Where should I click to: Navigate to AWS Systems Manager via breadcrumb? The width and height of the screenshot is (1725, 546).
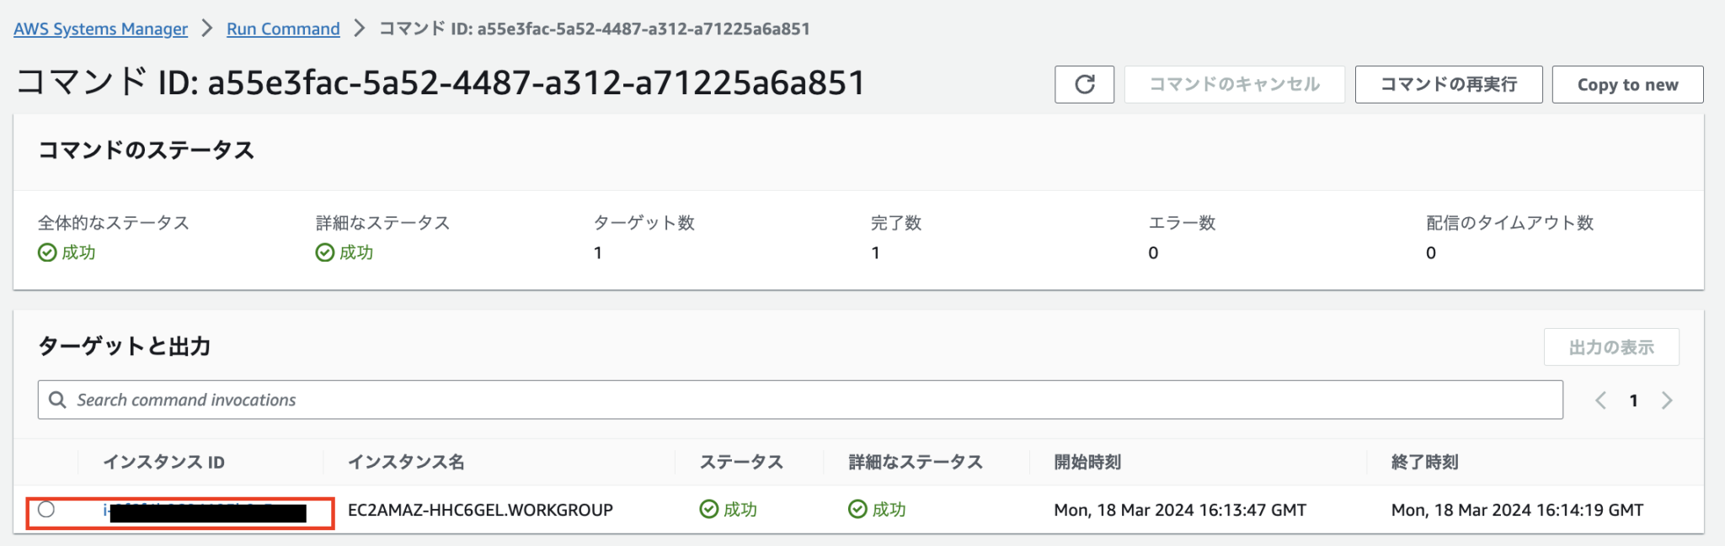click(100, 28)
